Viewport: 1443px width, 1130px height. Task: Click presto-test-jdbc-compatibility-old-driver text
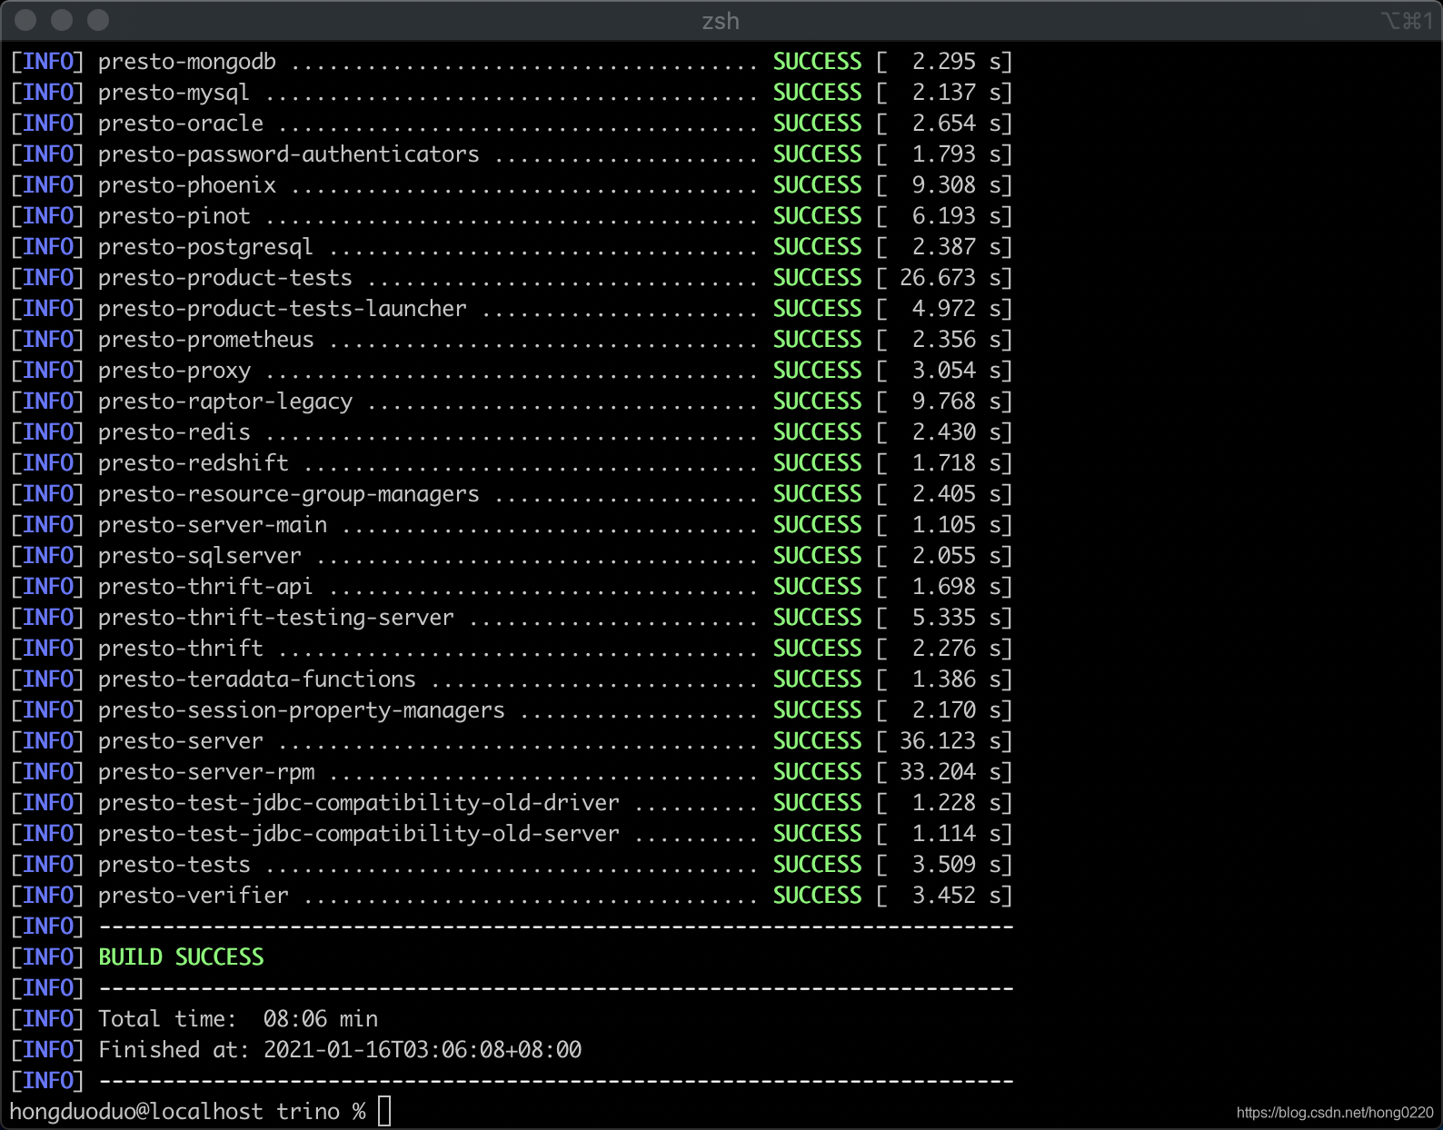[x=359, y=803]
